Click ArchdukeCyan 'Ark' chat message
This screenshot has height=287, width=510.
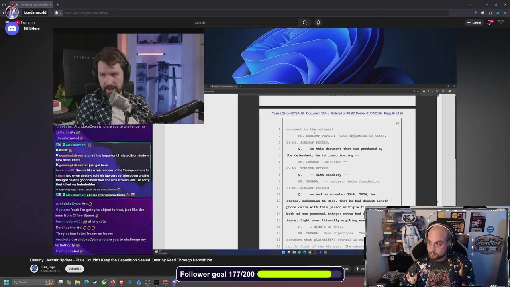(x=74, y=204)
